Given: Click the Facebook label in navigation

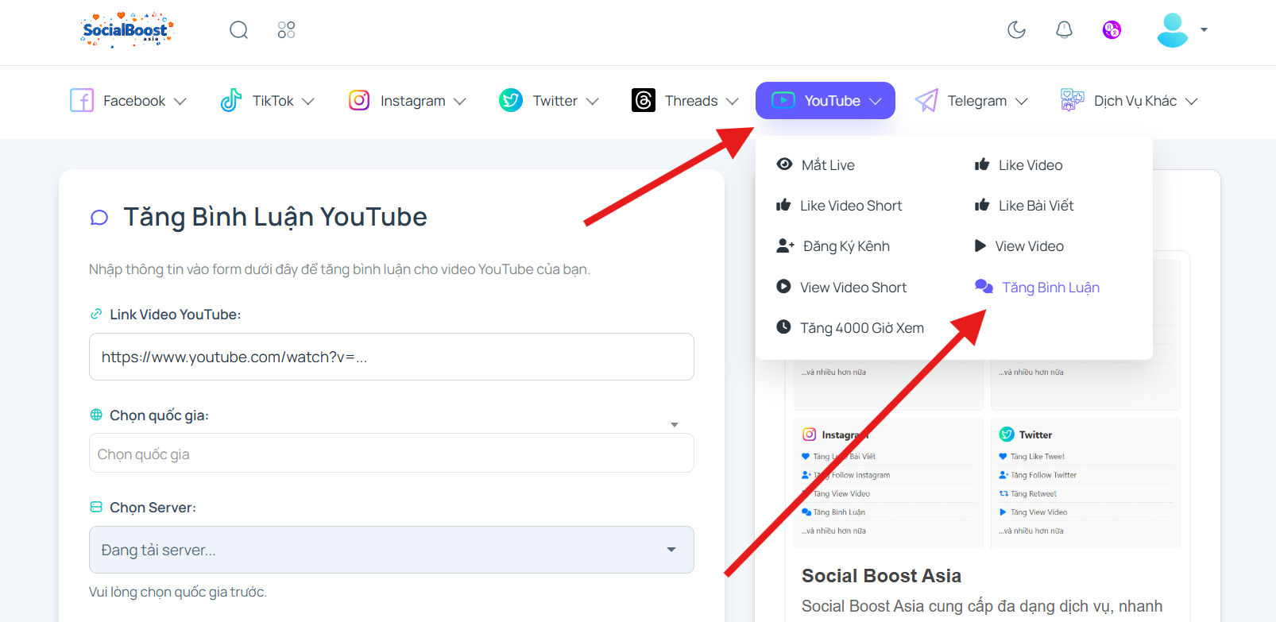Looking at the screenshot, I should [x=134, y=101].
